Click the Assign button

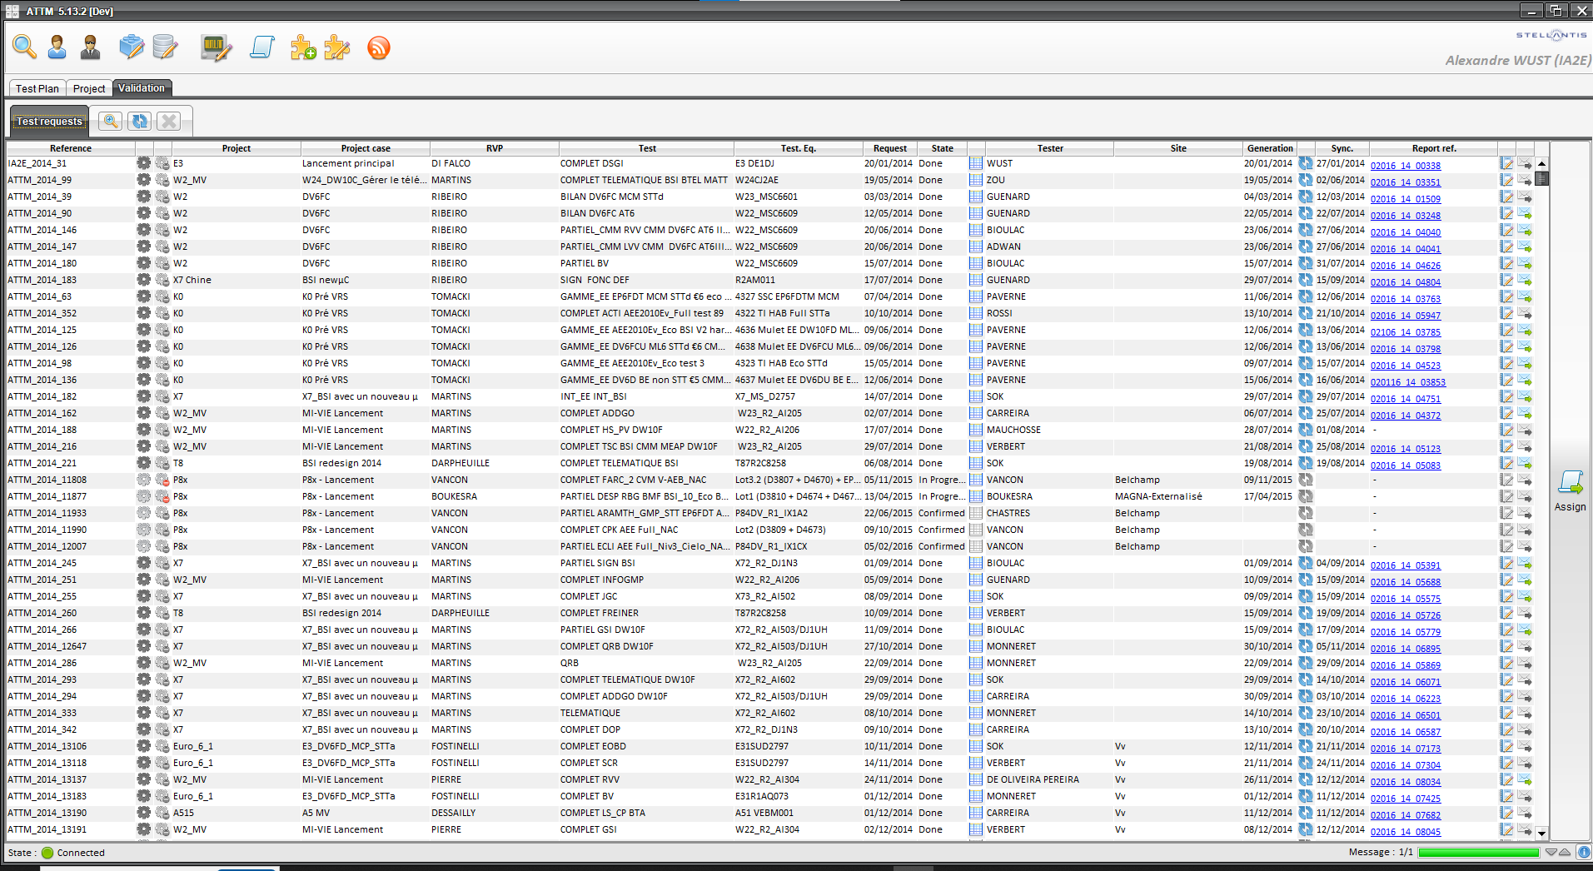[1570, 490]
